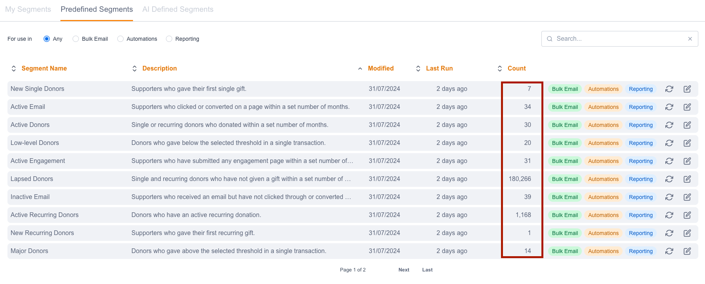
Task: Edit the Low-level Donors segment
Action: pyautogui.click(x=687, y=143)
